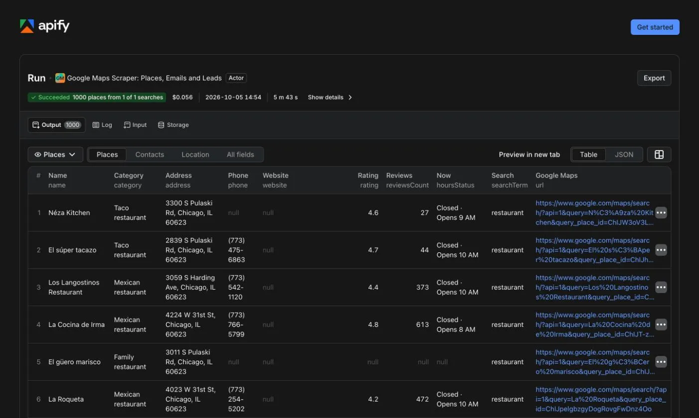699x418 pixels.
Task: Open row actions for Los Langostinos Restaurant
Action: pos(661,287)
